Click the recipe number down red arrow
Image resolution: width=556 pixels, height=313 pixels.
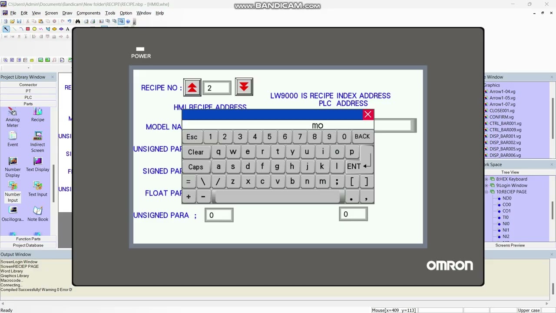tap(244, 87)
